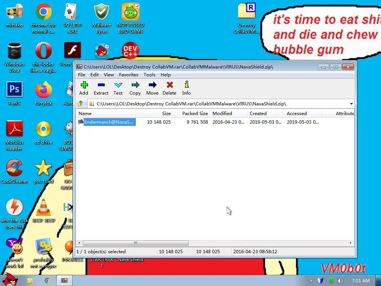Click the 7:11 AM taskbar clock

pyautogui.click(x=361, y=281)
